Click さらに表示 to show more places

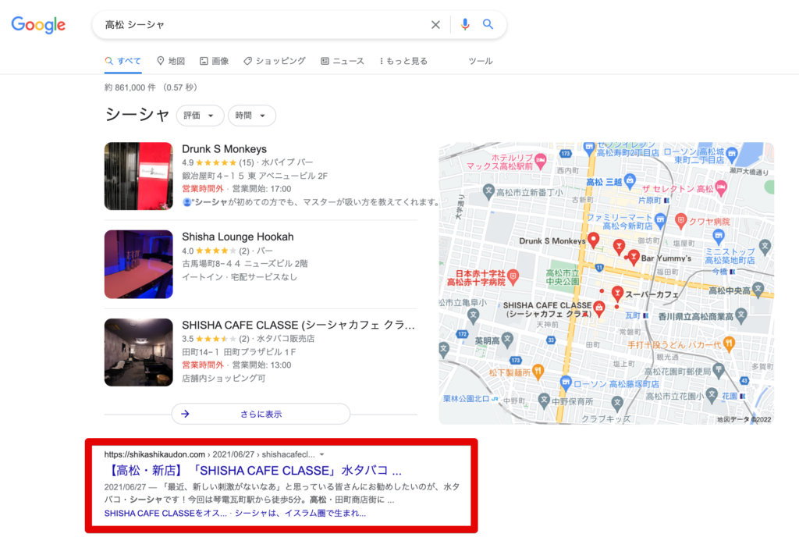coord(261,414)
